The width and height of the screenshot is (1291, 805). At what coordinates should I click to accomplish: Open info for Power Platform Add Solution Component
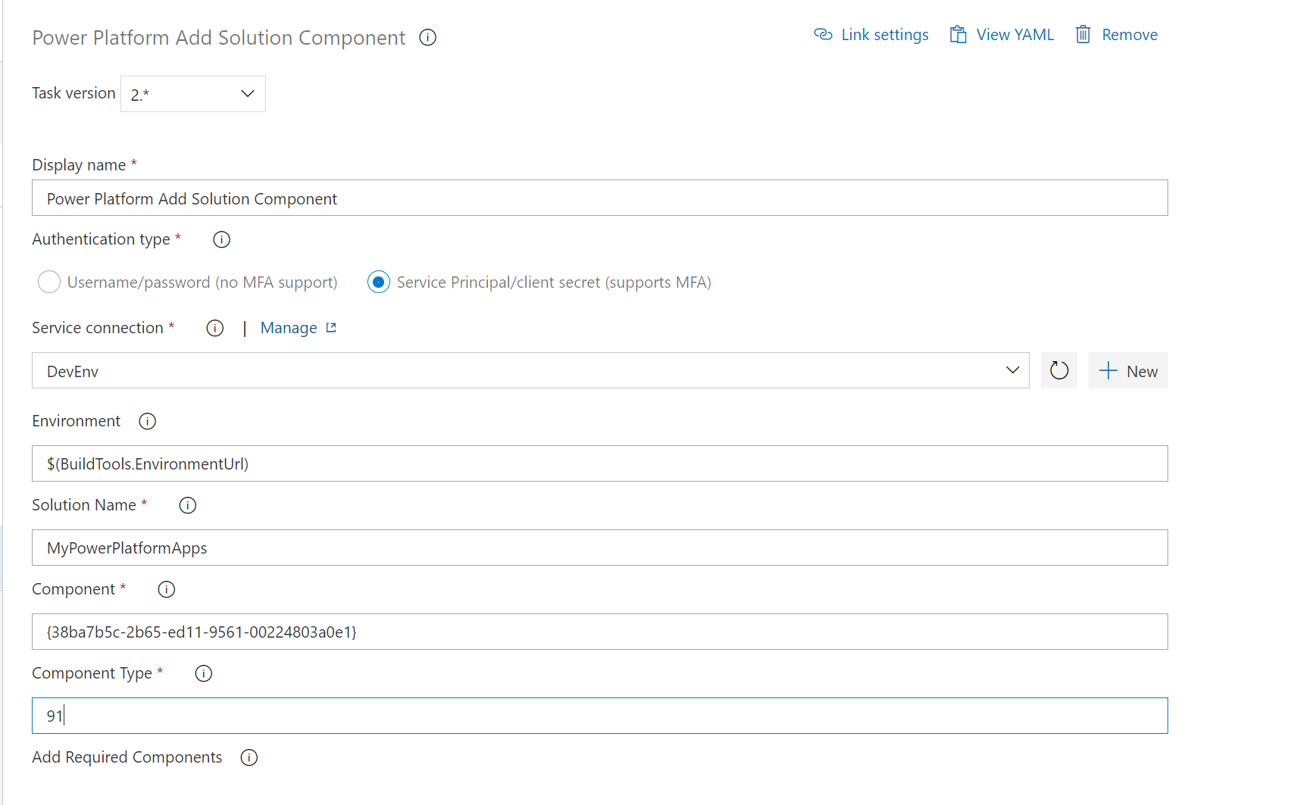[x=427, y=37]
